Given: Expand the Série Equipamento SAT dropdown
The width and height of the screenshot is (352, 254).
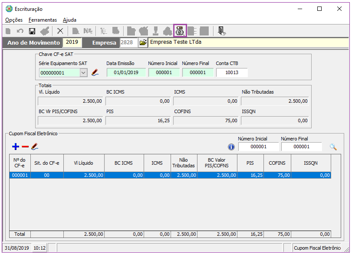Looking at the screenshot, I should 84,73.
